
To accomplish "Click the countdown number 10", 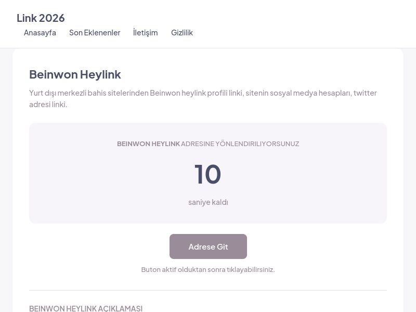I will pyautogui.click(x=207, y=174).
